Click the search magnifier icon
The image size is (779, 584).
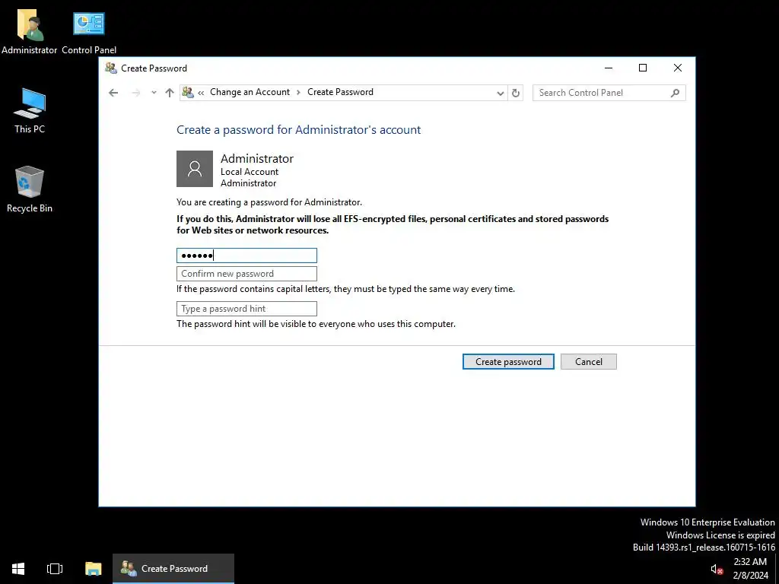[675, 93]
